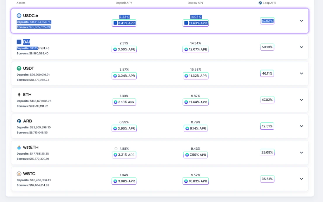Click the ARB Arbitrum icon

pyautogui.click(x=19, y=121)
